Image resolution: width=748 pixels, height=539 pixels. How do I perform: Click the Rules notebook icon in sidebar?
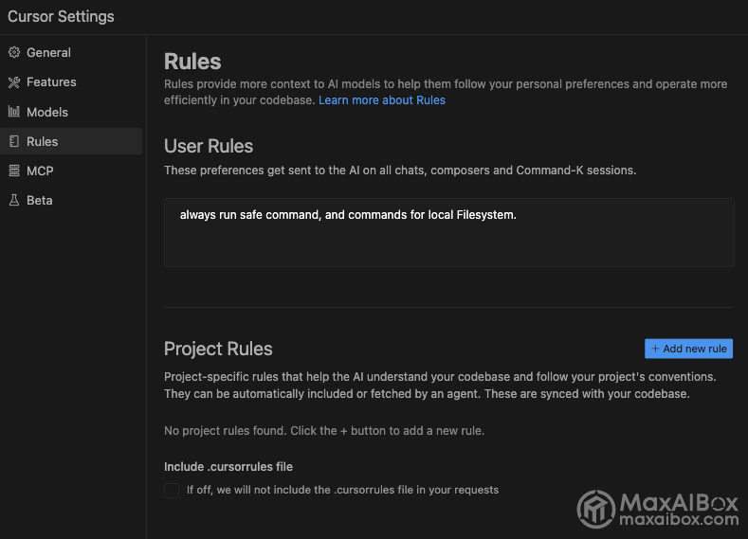pos(14,141)
